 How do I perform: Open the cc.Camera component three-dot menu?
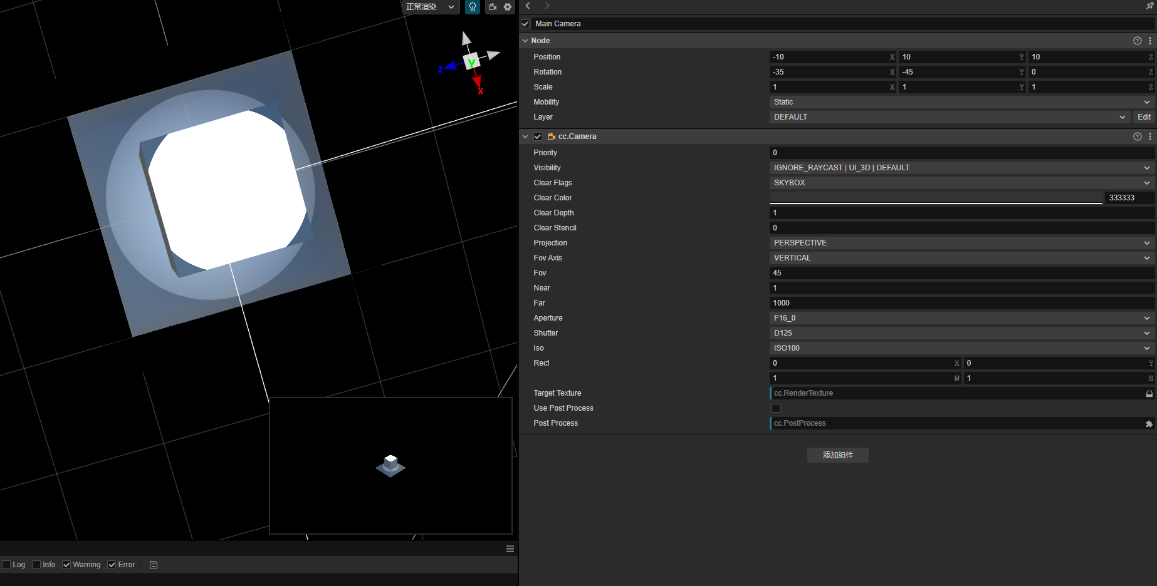coord(1150,136)
